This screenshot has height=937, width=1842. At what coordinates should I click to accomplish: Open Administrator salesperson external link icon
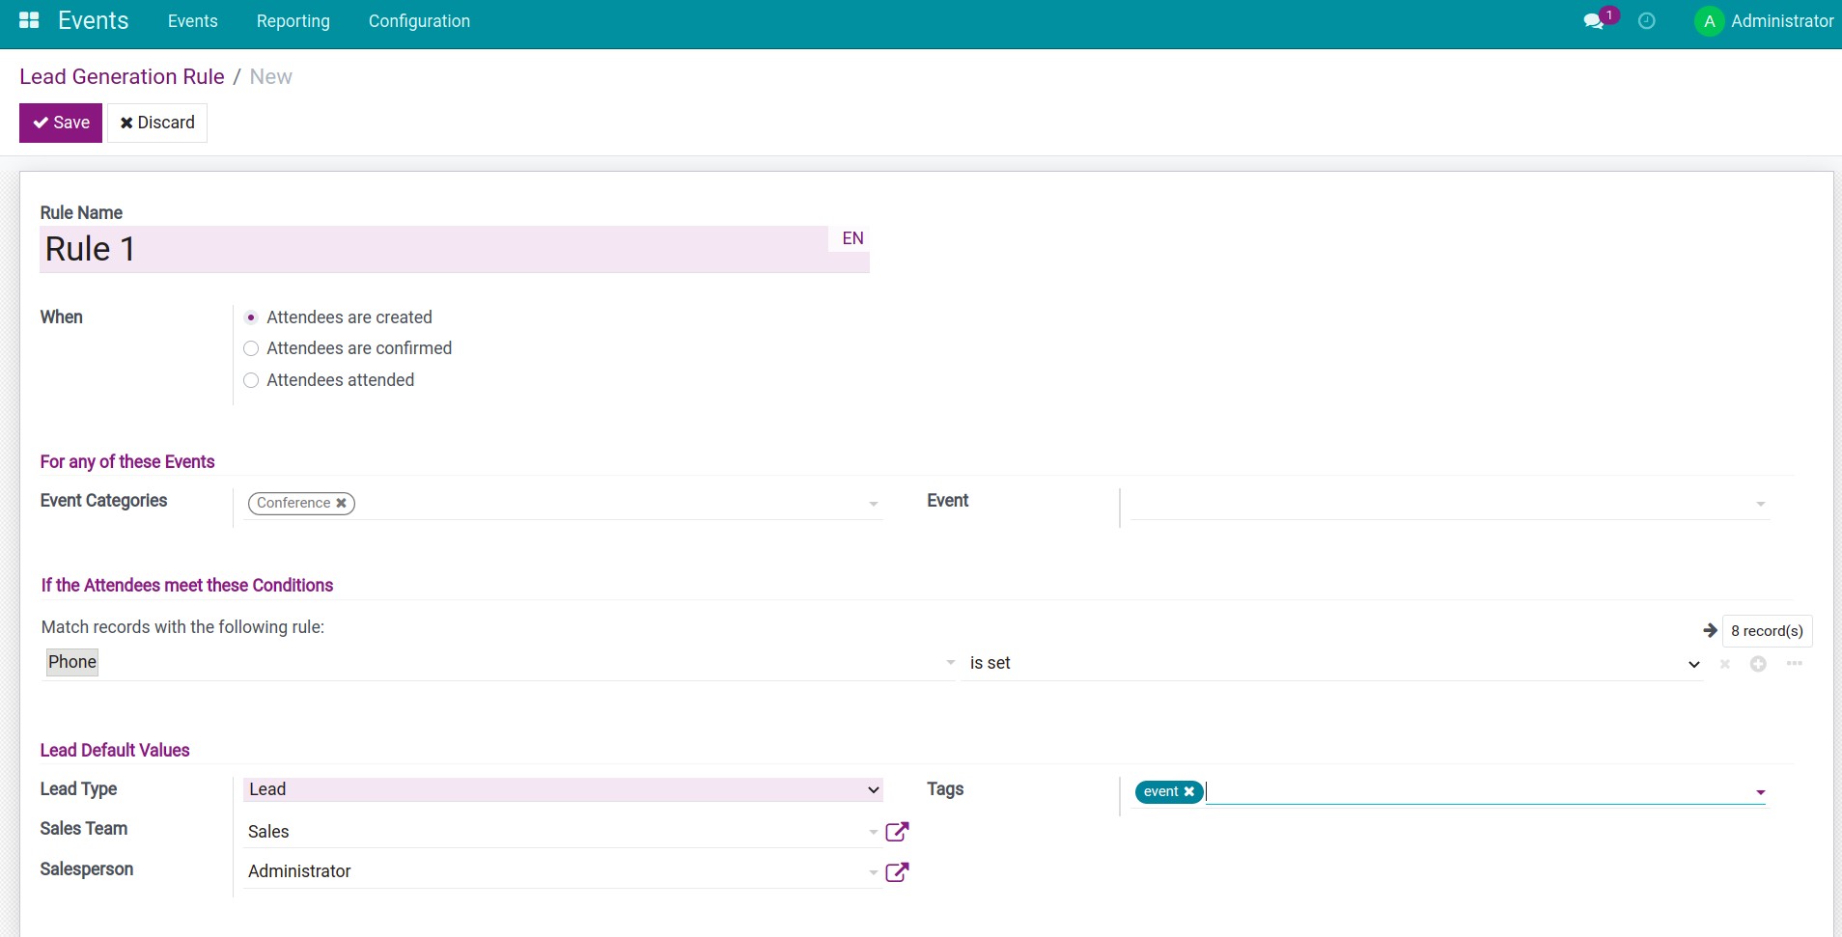[x=897, y=871]
